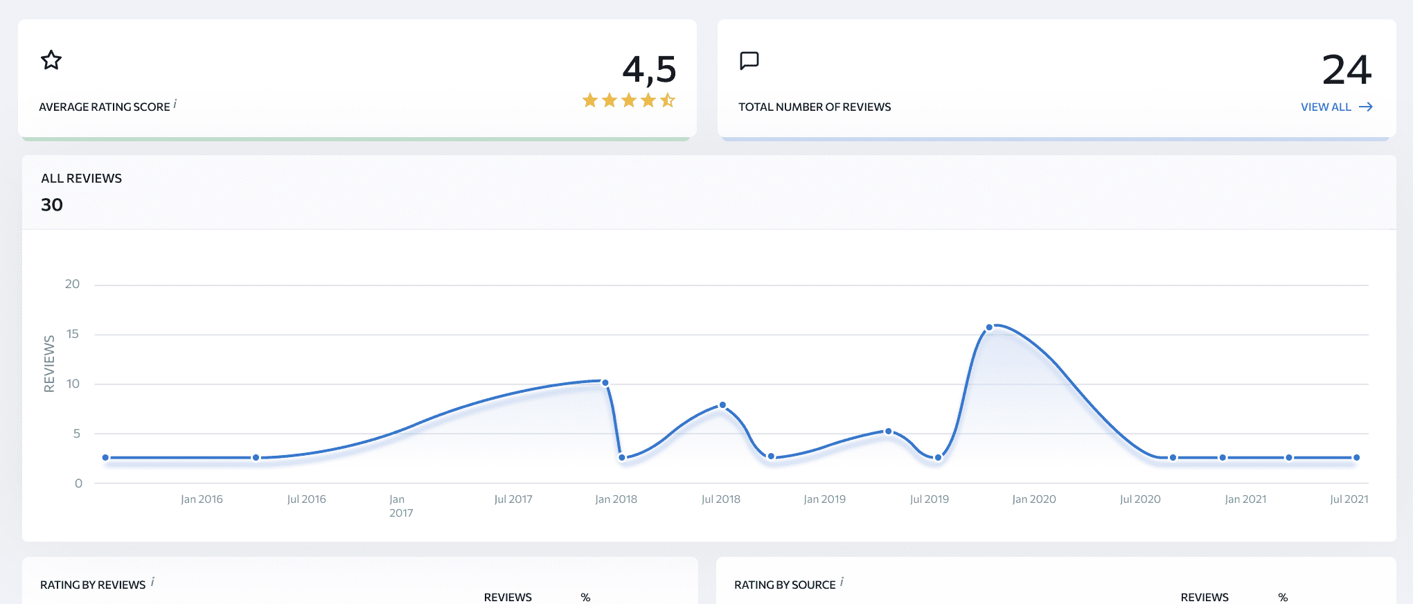This screenshot has width=1413, height=604.
Task: Click the 24 total reviews number
Action: pyautogui.click(x=1347, y=70)
